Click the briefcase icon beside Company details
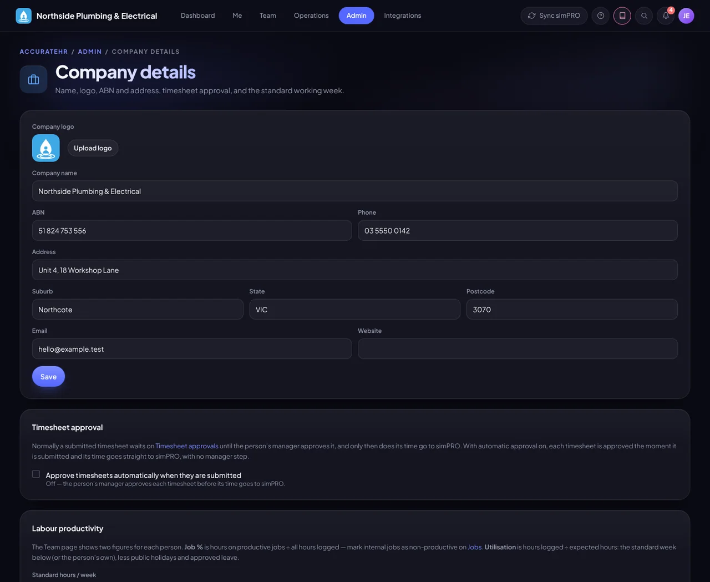 coord(33,79)
